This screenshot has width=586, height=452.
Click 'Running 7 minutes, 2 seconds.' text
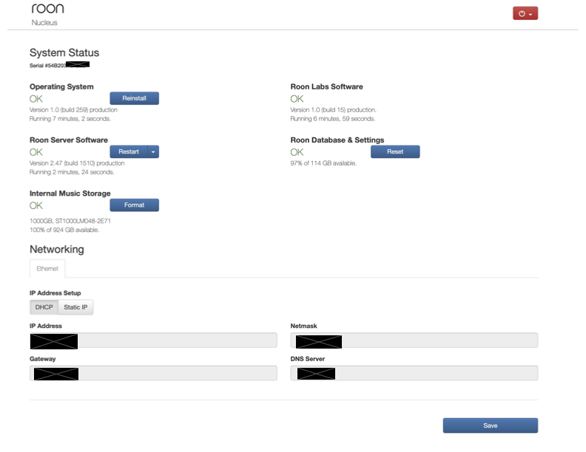pyautogui.click(x=70, y=119)
